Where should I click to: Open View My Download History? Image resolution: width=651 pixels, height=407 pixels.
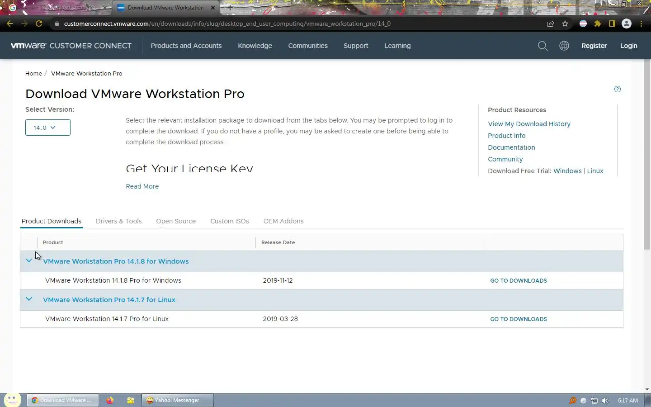pyautogui.click(x=529, y=124)
